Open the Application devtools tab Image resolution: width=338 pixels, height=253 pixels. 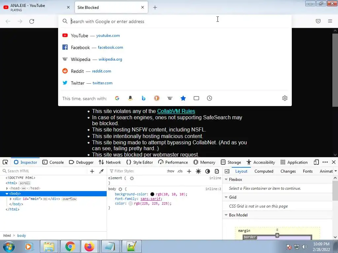click(x=294, y=162)
